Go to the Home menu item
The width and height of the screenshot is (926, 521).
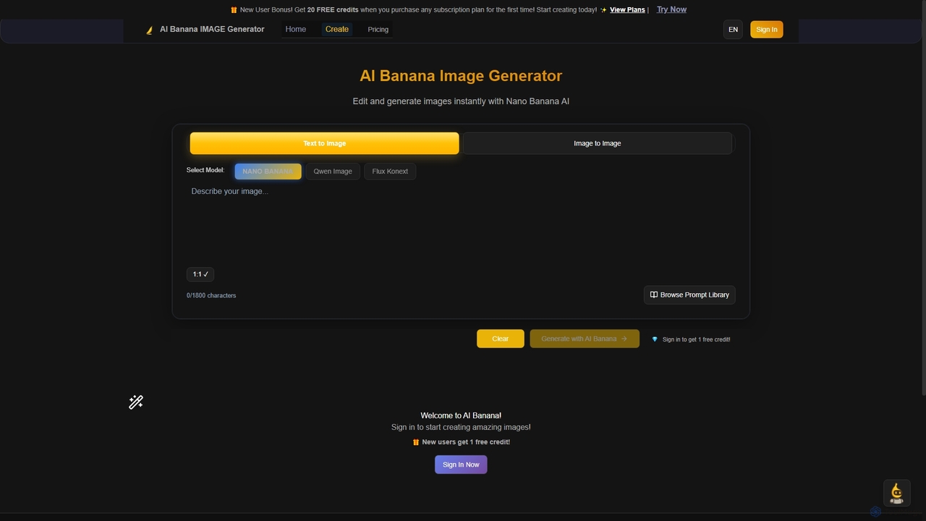(x=296, y=30)
